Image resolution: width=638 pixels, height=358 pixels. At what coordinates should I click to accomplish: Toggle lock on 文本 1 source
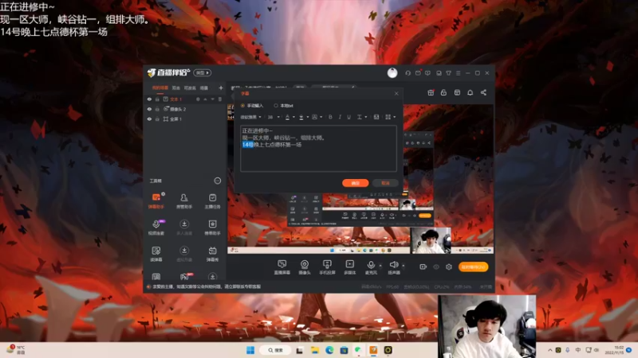click(157, 99)
